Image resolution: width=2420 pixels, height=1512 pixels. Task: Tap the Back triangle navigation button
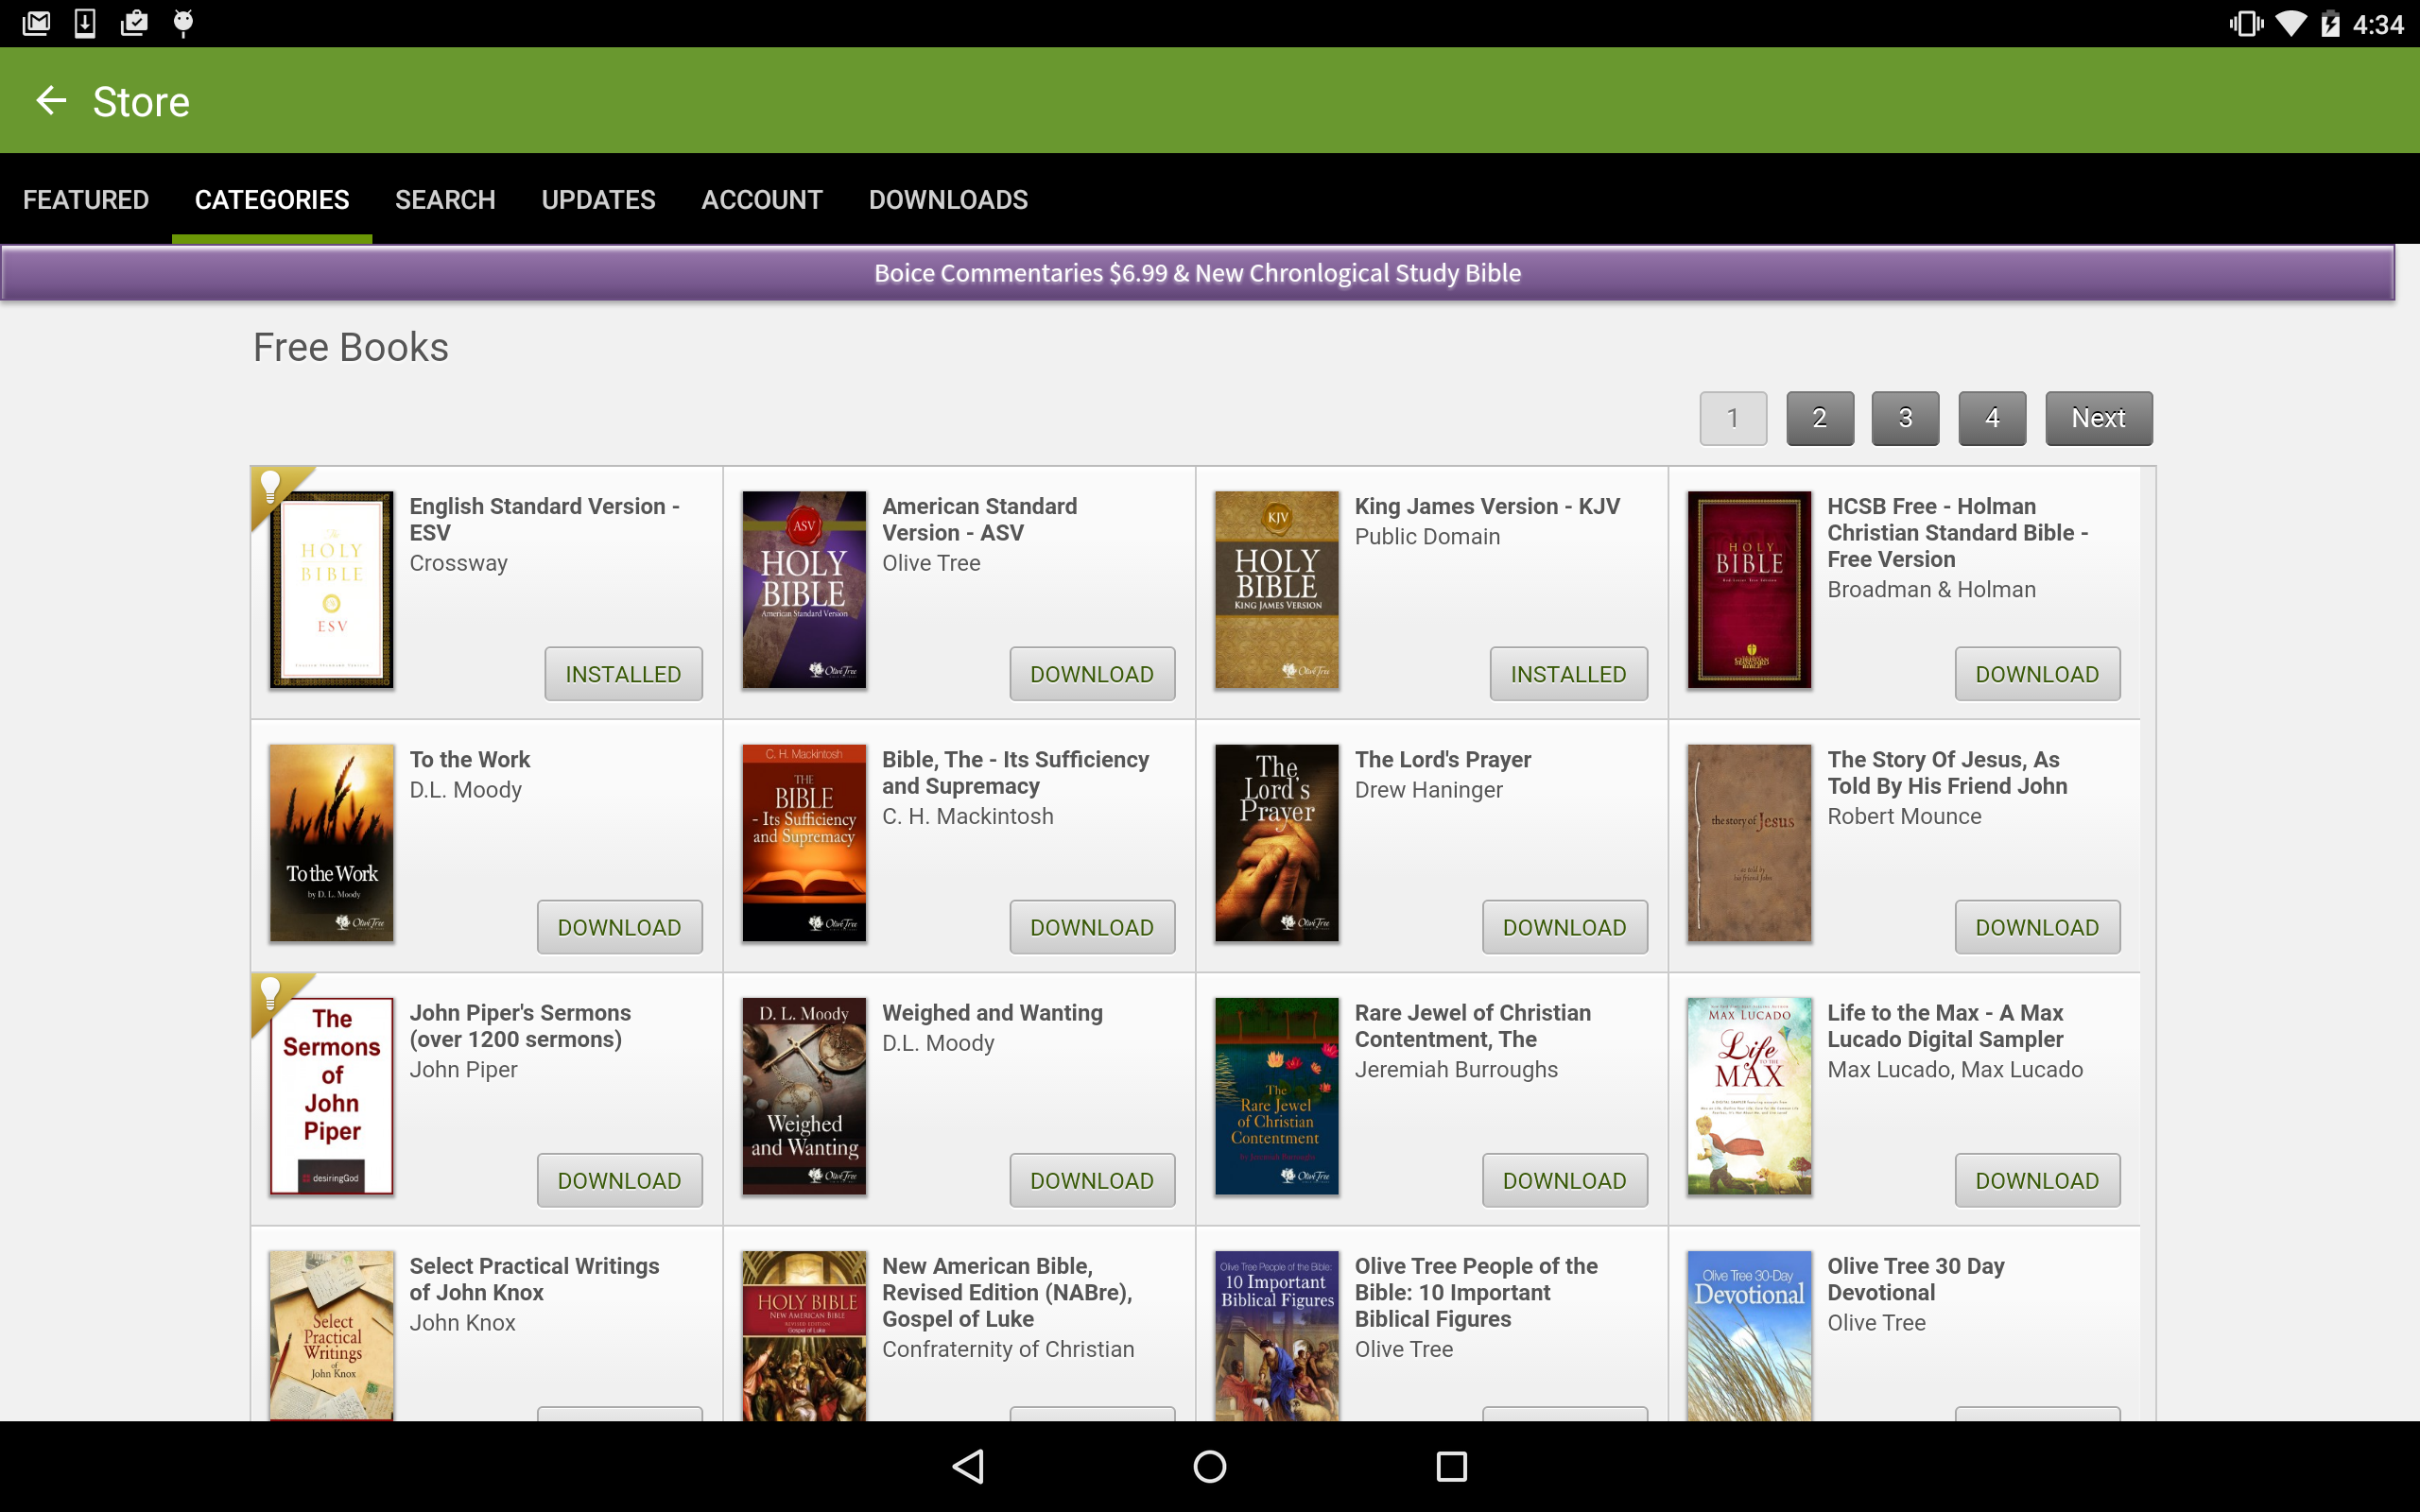click(x=966, y=1466)
